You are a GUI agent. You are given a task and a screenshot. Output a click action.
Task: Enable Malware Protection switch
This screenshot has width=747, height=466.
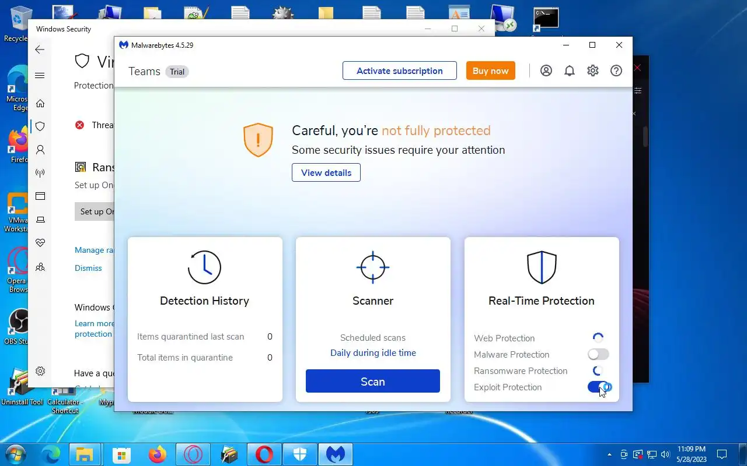point(598,354)
